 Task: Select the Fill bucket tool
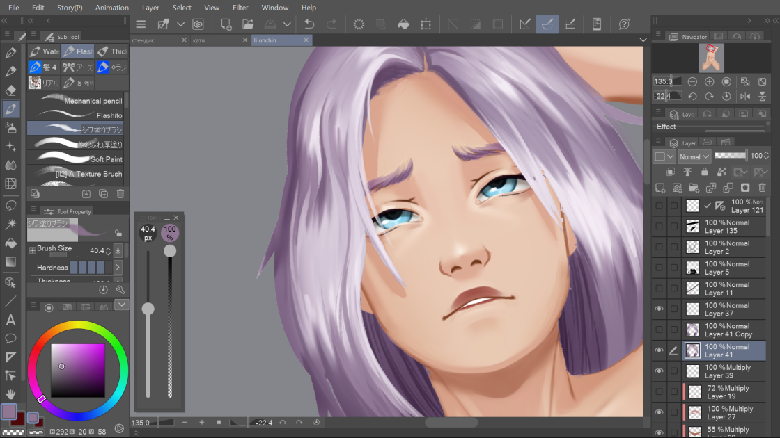click(10, 243)
